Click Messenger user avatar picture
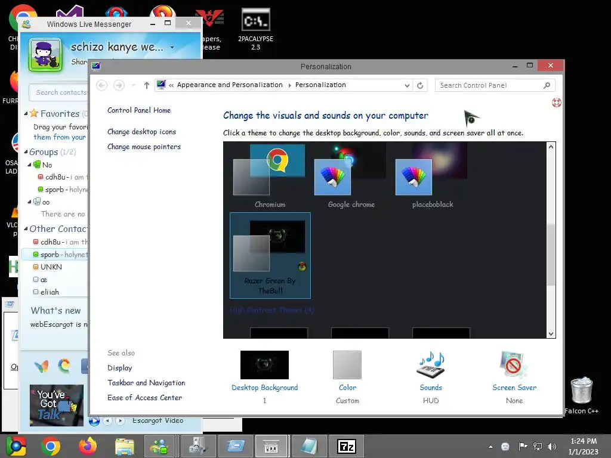 (x=45, y=54)
